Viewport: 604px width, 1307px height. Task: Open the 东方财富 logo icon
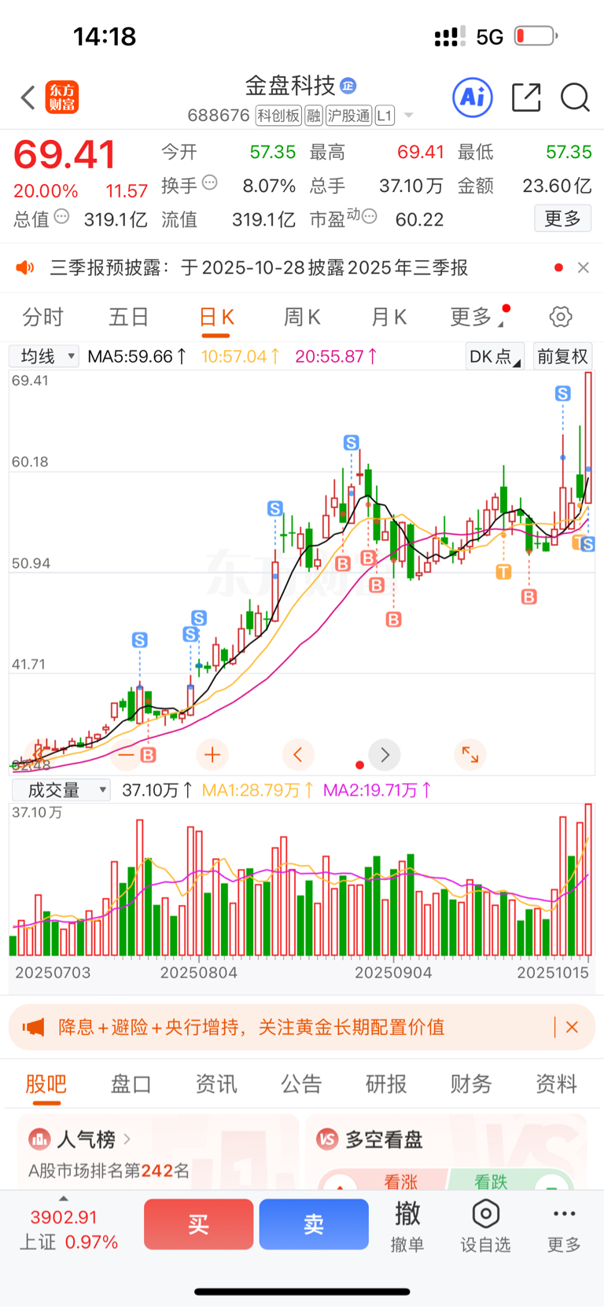[x=62, y=98]
